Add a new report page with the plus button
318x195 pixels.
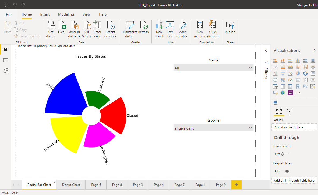(x=236, y=185)
